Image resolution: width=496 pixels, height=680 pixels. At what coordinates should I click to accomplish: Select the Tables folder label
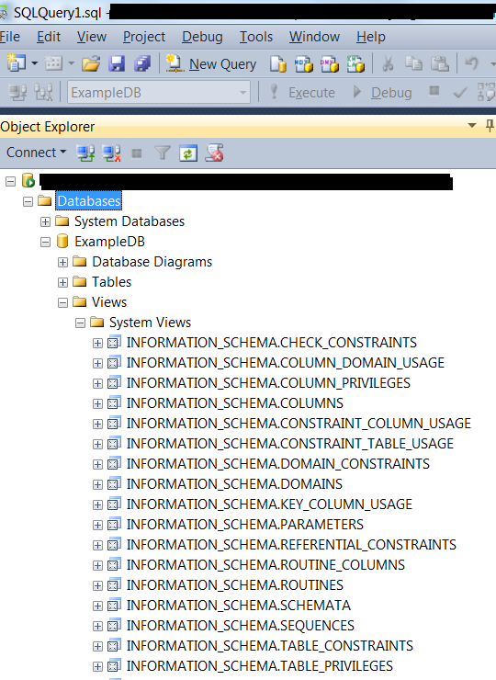111,282
